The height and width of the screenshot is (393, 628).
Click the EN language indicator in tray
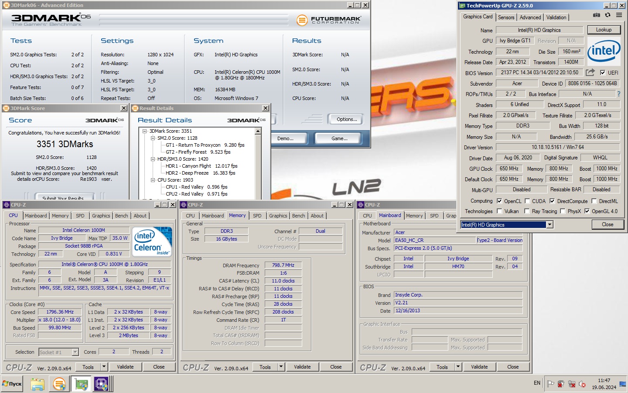pos(537,383)
